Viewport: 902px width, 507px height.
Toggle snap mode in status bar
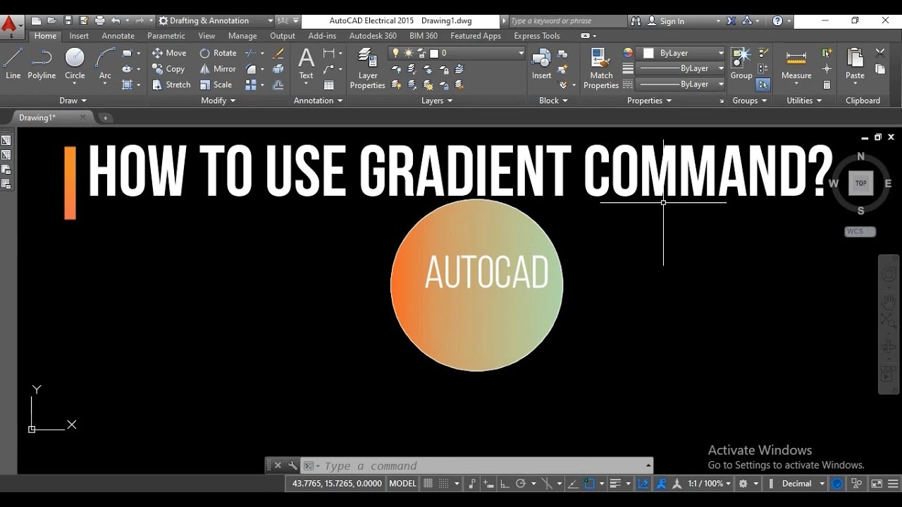[444, 484]
